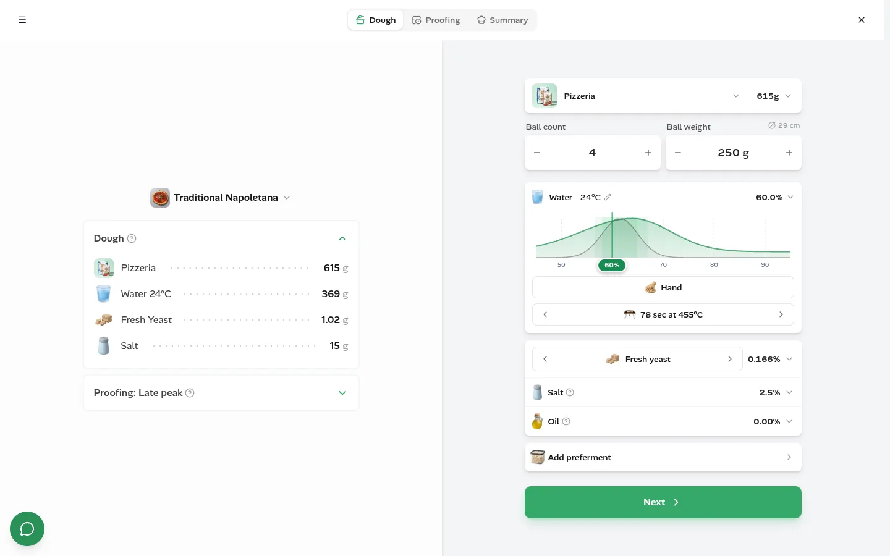Click the Dough help question icon
The height and width of the screenshot is (556, 890).
(x=132, y=238)
